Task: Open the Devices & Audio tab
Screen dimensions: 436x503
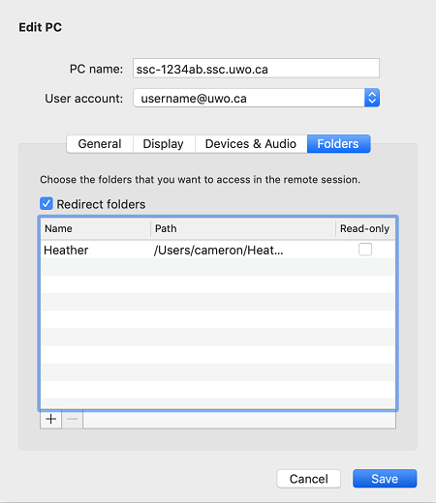Action: pyautogui.click(x=251, y=144)
